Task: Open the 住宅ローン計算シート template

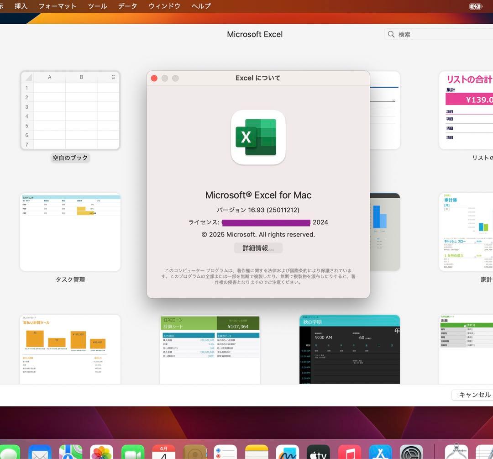Action: [210, 348]
